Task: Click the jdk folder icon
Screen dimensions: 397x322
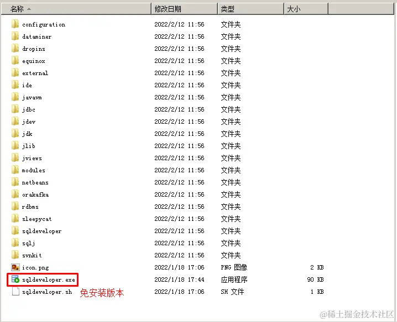Action: [x=15, y=133]
